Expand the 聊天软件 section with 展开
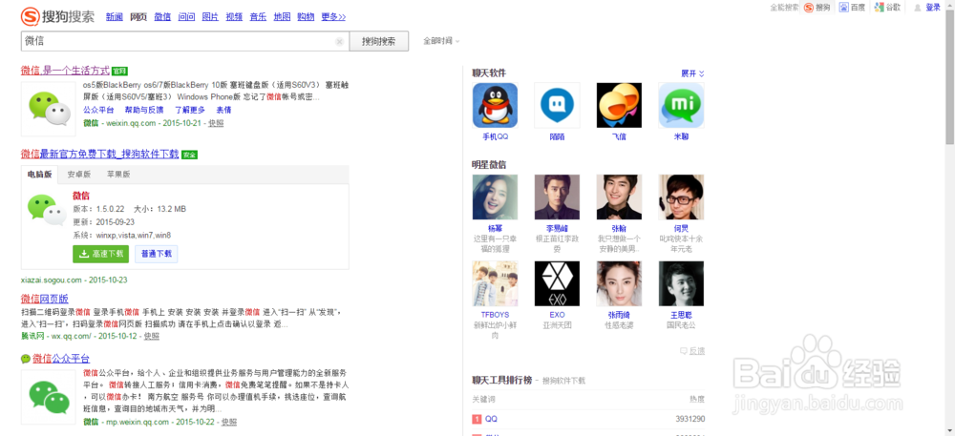This screenshot has height=436, width=955. pos(692,73)
